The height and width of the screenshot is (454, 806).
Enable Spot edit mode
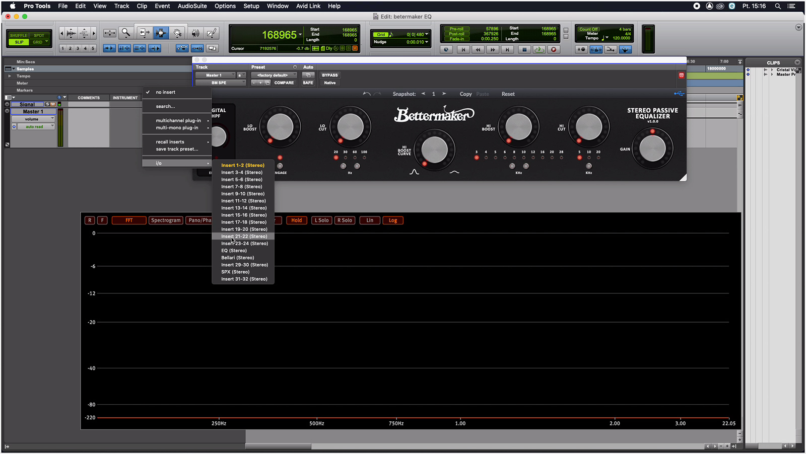[39, 35]
